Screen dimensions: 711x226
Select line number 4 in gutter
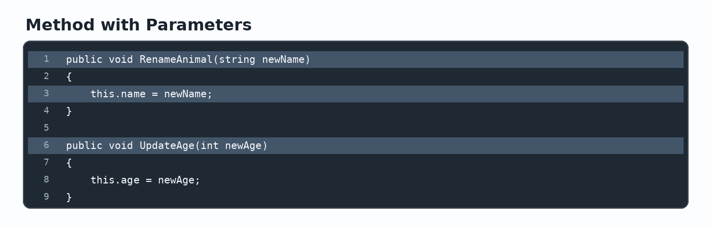46,111
